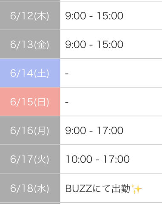
Task: Select the 6/13(金) date cell
Action: [30, 44]
